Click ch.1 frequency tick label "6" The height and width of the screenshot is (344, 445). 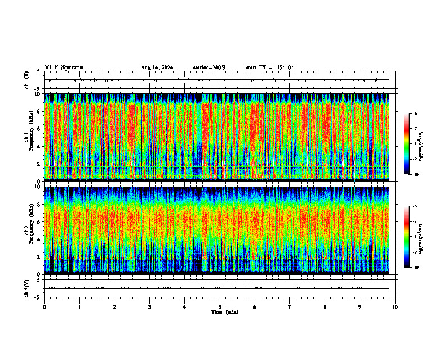(x=39, y=129)
